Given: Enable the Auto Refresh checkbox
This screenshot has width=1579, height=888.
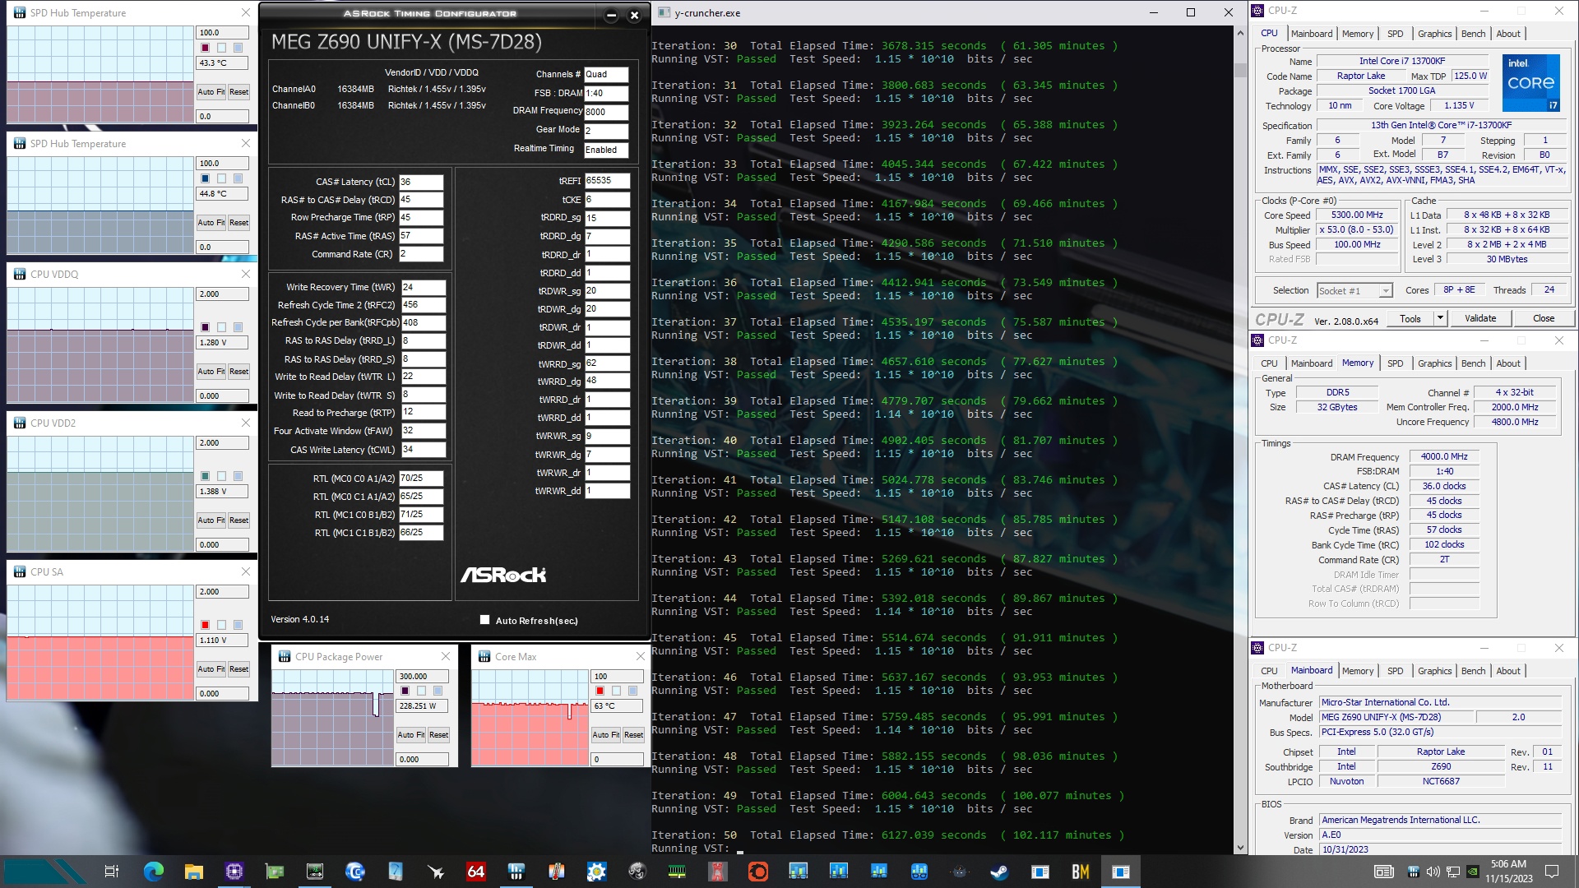Looking at the screenshot, I should point(484,621).
